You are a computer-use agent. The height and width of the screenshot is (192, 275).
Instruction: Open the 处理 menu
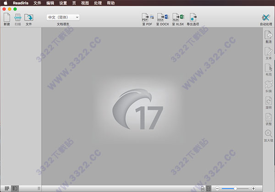(x=98, y=3)
